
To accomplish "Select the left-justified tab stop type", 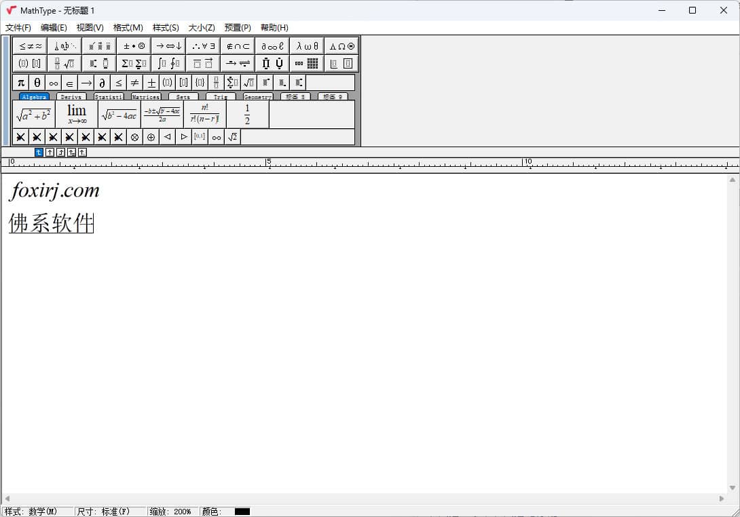I will [x=39, y=153].
